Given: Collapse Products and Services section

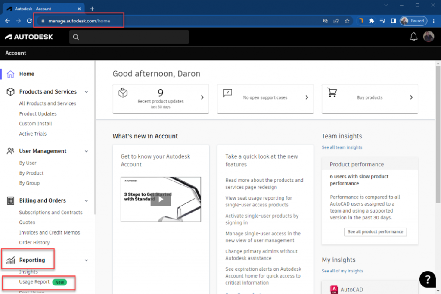Looking at the screenshot, I should pyautogui.click(x=86, y=92).
